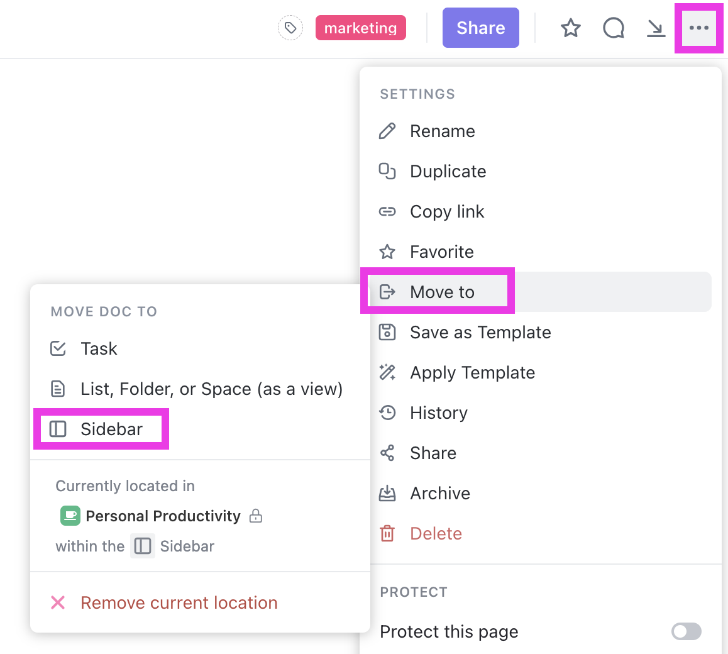Favorite doc with star icon in toolbar
This screenshot has width=728, height=654.
click(x=570, y=28)
